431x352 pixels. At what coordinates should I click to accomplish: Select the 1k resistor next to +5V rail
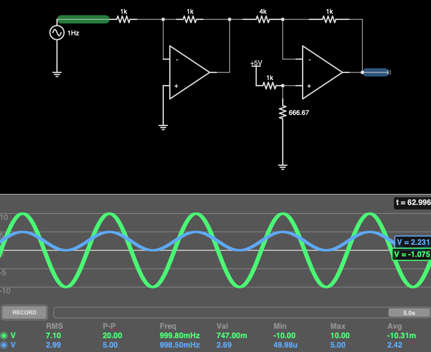pyautogui.click(x=269, y=86)
